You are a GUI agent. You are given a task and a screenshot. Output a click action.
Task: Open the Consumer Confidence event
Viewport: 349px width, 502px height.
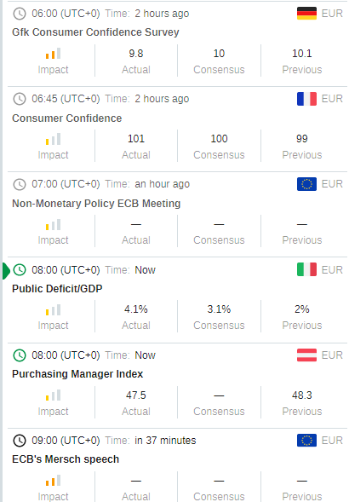tap(67, 118)
